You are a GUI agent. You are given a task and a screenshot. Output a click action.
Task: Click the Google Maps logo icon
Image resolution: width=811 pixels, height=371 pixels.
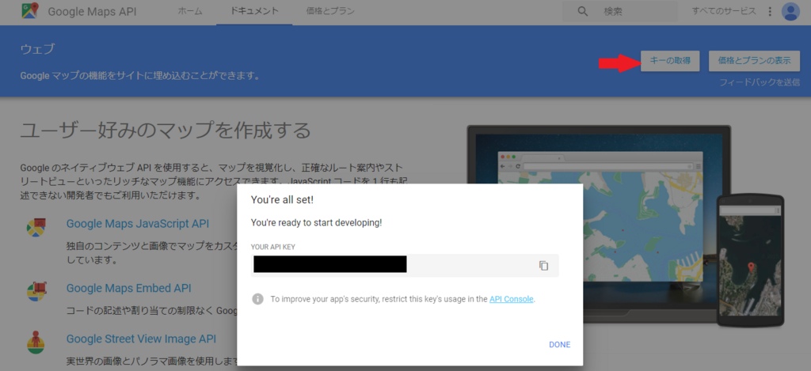coord(30,11)
